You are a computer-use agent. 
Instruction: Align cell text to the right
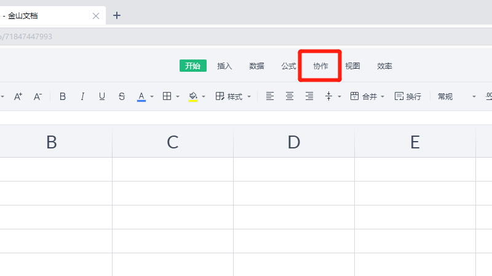click(x=309, y=96)
